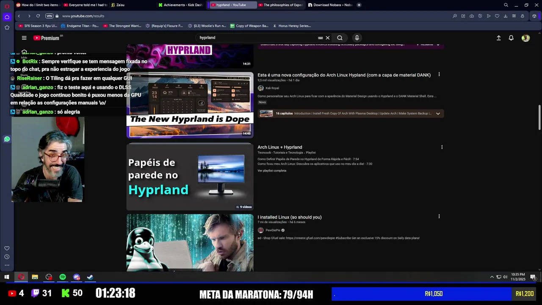Open 'Como ficou meu Arch Linux' playlist entry
Screen dimensions: 542x305
315,164
